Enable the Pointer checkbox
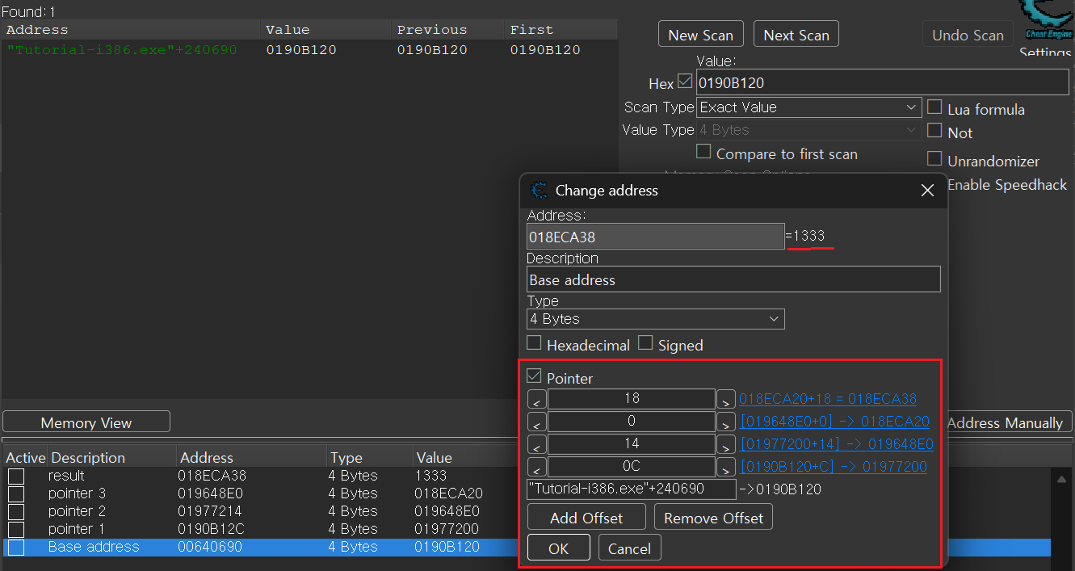Screen dimensions: 1075x571 [x=534, y=376]
